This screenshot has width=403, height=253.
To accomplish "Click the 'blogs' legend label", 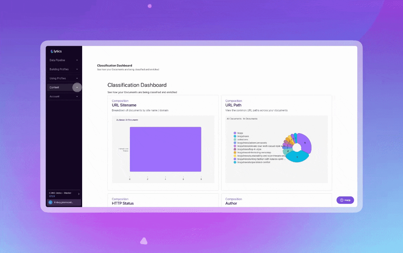I will tap(240, 133).
